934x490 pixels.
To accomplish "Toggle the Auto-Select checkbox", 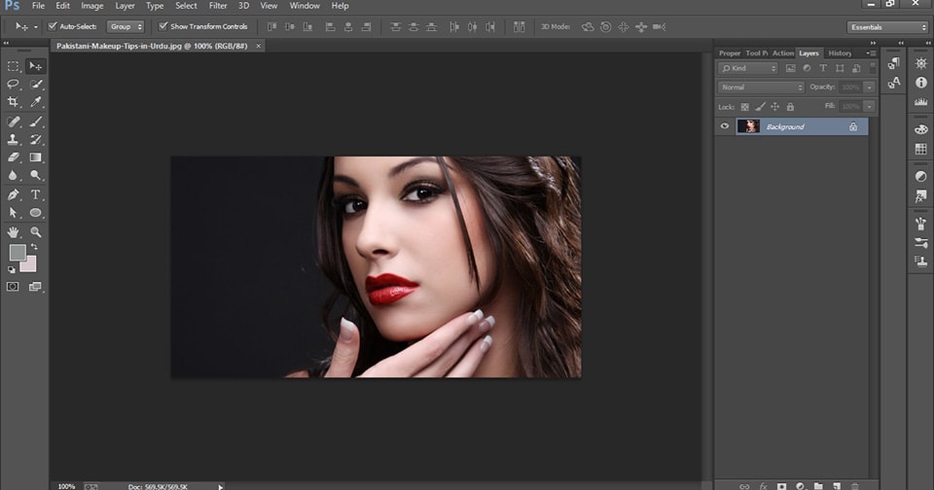I will [x=52, y=26].
